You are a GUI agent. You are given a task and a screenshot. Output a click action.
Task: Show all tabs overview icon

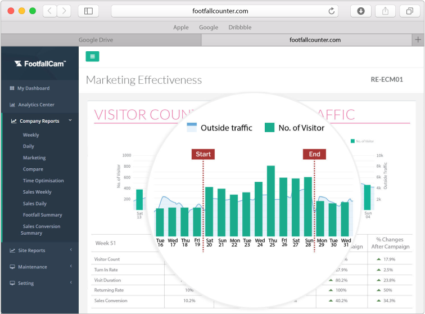tap(410, 11)
